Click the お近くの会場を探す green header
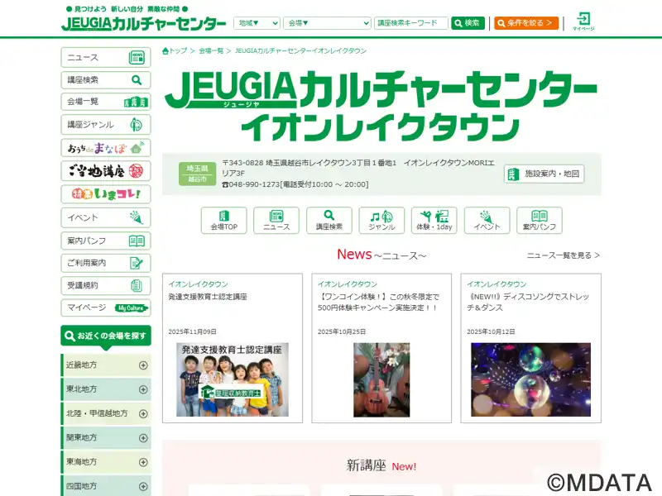The height and width of the screenshot is (496, 662). point(106,336)
